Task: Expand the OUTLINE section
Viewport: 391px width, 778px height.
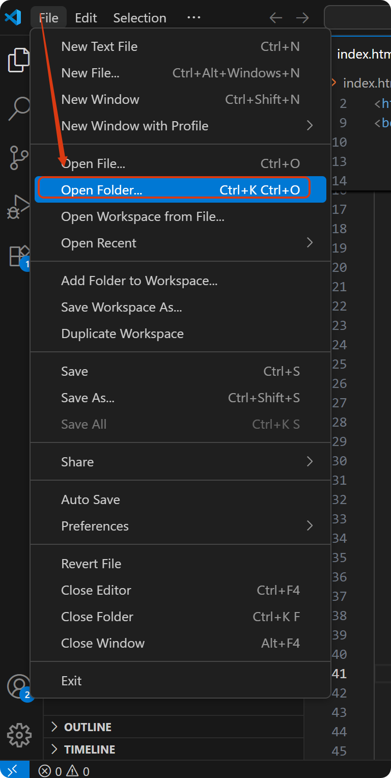Action: [88, 727]
